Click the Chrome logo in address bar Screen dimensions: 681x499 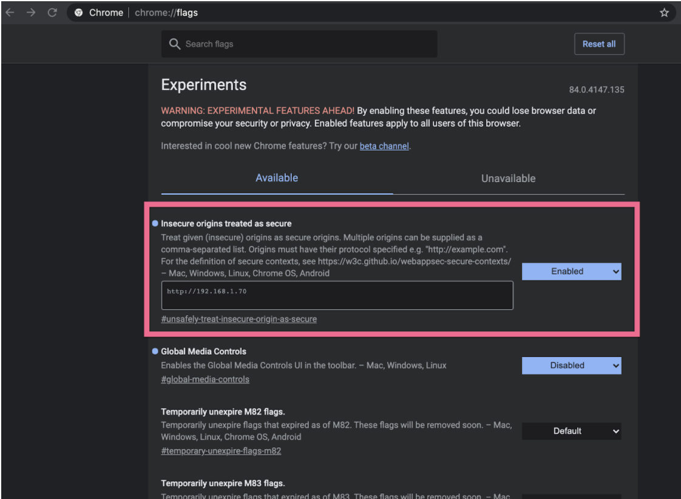coord(79,13)
